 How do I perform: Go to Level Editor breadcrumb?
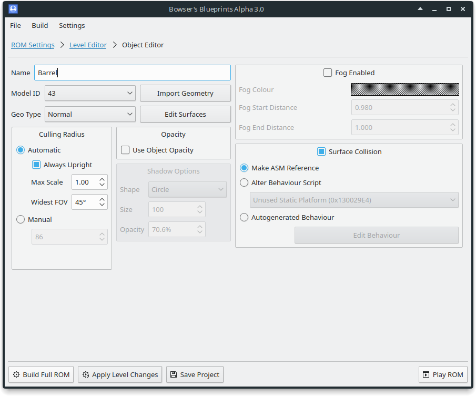[88, 45]
